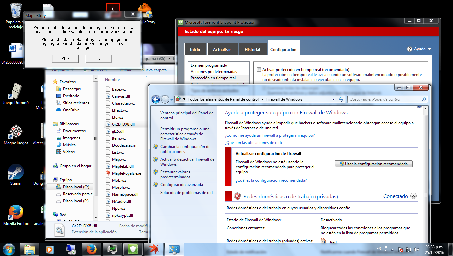
Task: Select MapleRoyals.exe in the file list
Action: click(x=126, y=173)
